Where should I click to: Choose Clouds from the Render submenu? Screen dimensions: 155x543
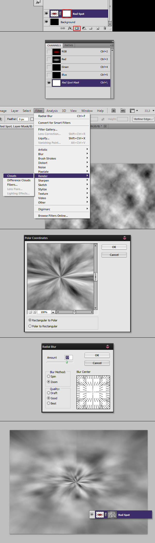tap(18, 176)
